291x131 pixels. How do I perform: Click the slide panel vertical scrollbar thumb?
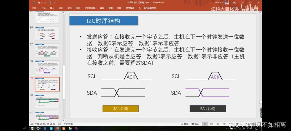point(64,82)
